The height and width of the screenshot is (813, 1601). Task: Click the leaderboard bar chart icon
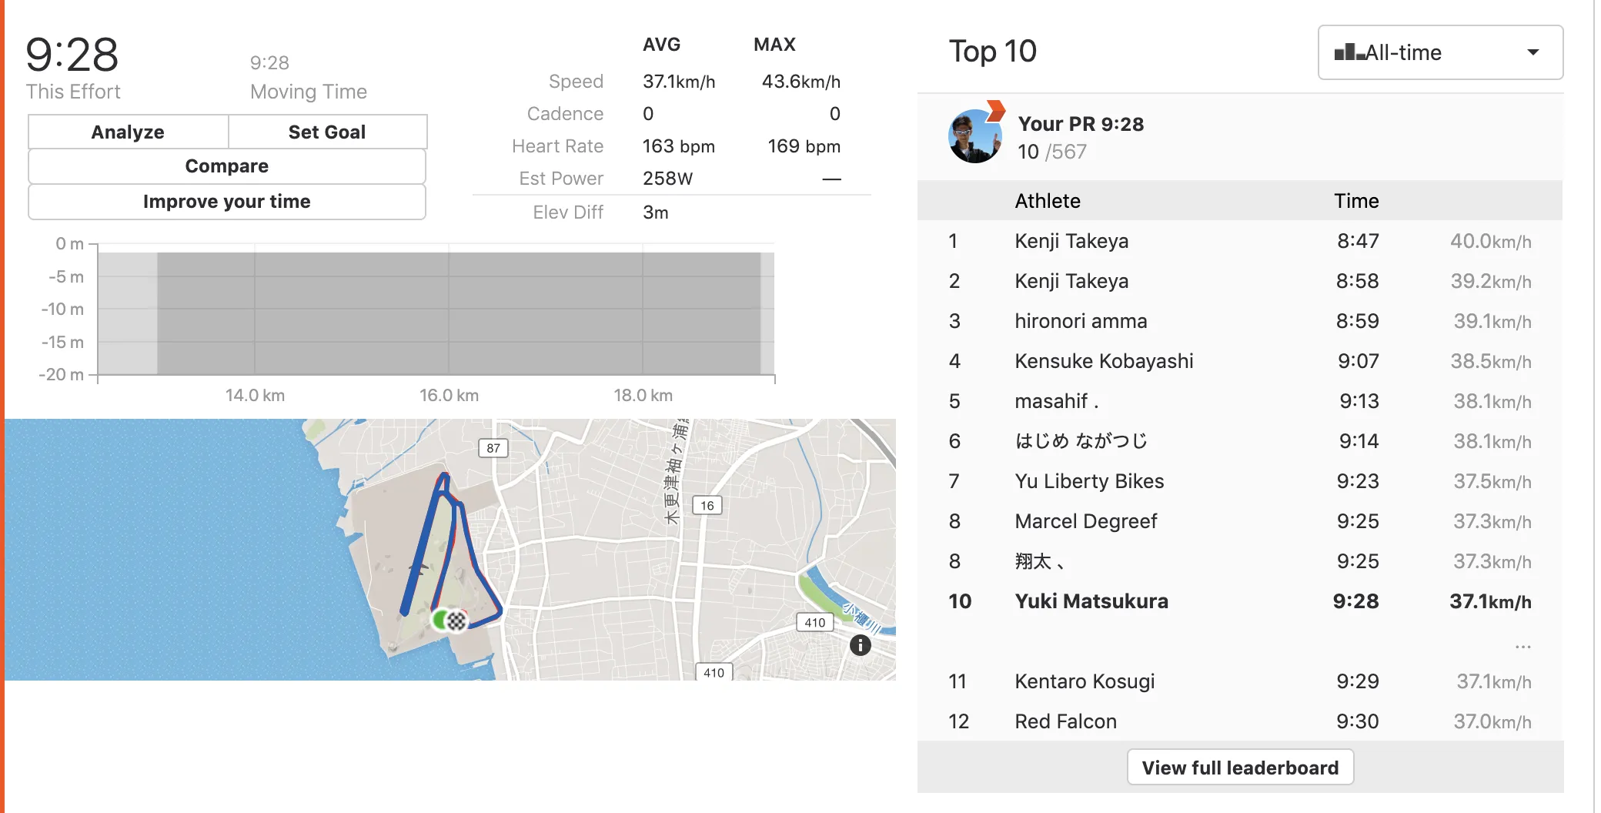point(1349,52)
